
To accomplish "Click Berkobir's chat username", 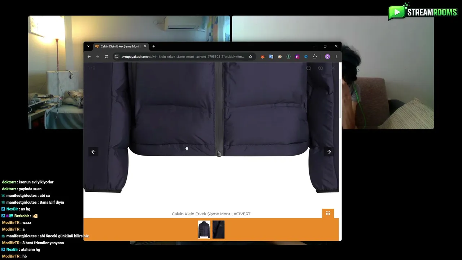I will [x=22, y=216].
